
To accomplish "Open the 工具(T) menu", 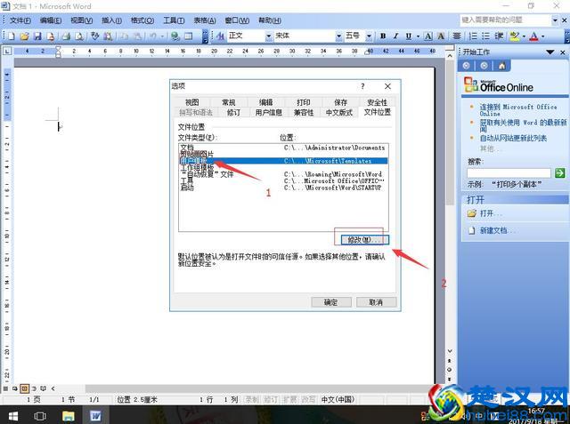I will 174,20.
